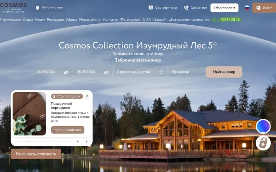
Task: Click the hotel title Cosmos Collection Изумрудный Лес
Action: (x=138, y=45)
